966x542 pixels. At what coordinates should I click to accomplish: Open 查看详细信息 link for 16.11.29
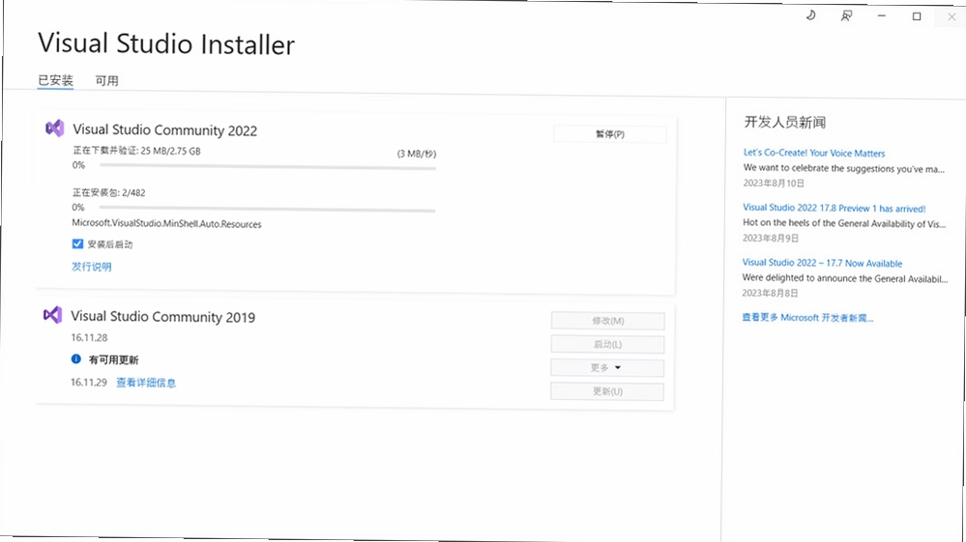[x=146, y=383]
